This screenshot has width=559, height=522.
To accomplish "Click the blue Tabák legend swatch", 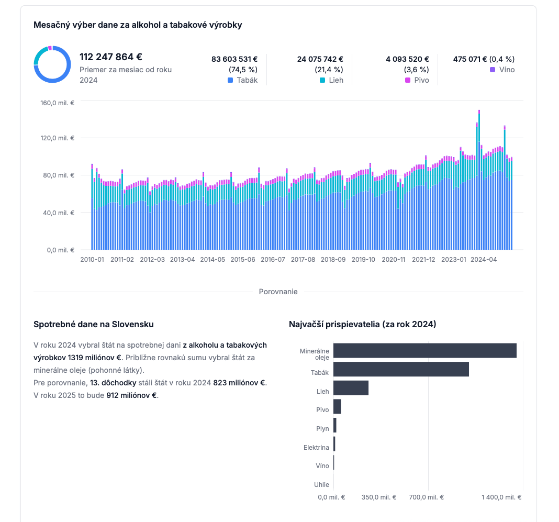I will pyautogui.click(x=230, y=80).
